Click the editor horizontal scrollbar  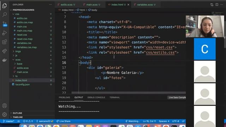click(129, 93)
